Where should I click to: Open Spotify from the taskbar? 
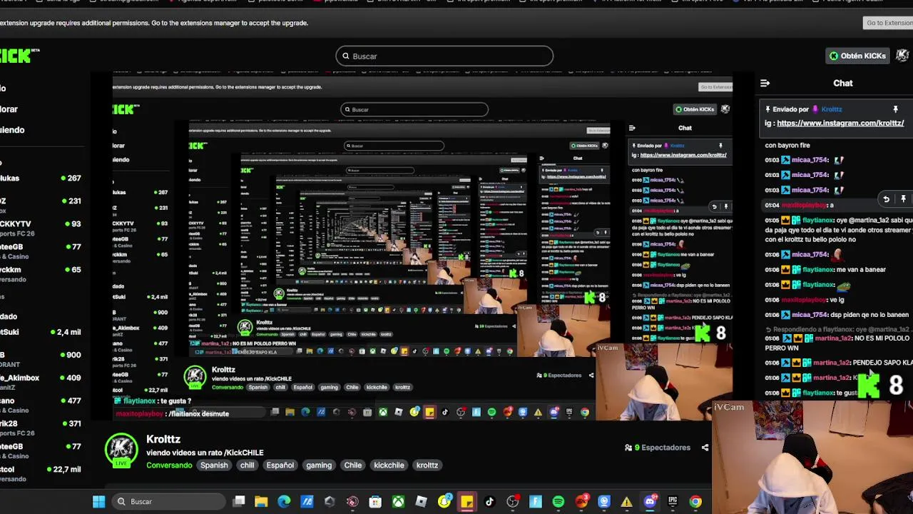pos(558,502)
